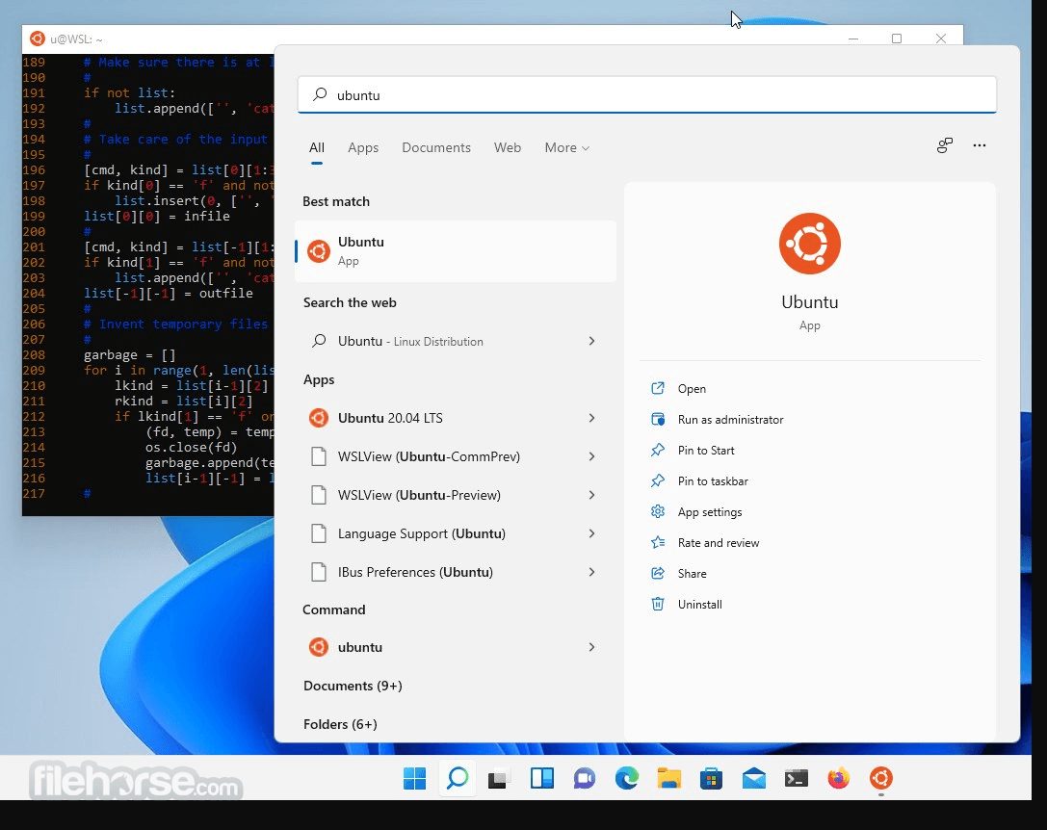Switch to the Documents search tab
The height and width of the screenshot is (830, 1047).
pyautogui.click(x=436, y=147)
